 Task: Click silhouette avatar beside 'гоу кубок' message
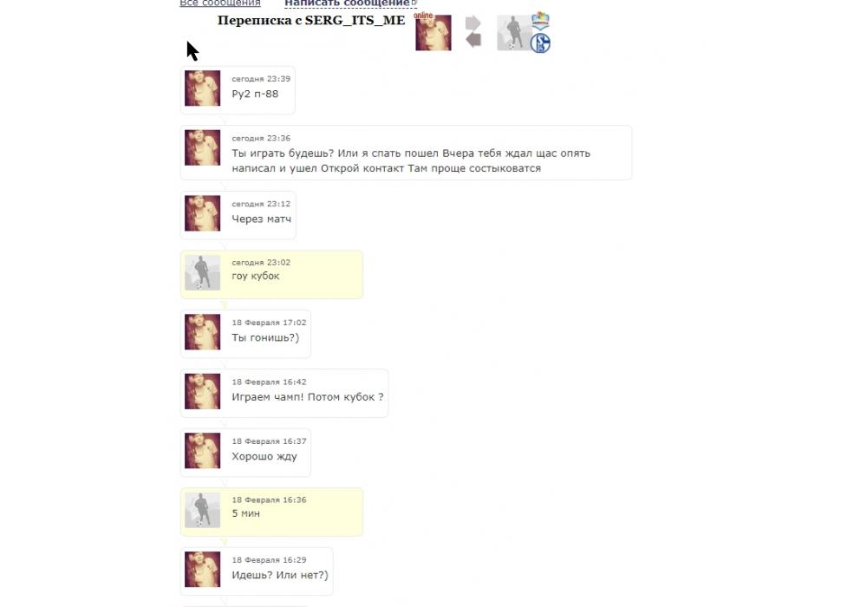[202, 272]
